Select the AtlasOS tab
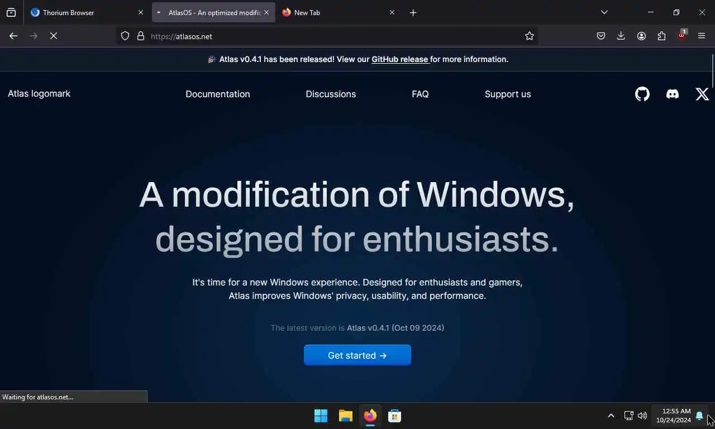The width and height of the screenshot is (715, 429). [x=213, y=12]
